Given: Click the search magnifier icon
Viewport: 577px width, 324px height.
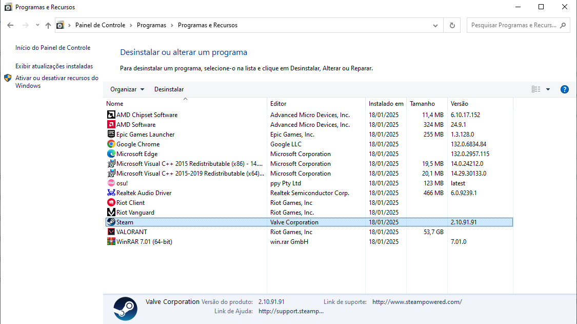Looking at the screenshot, I should click(563, 26).
